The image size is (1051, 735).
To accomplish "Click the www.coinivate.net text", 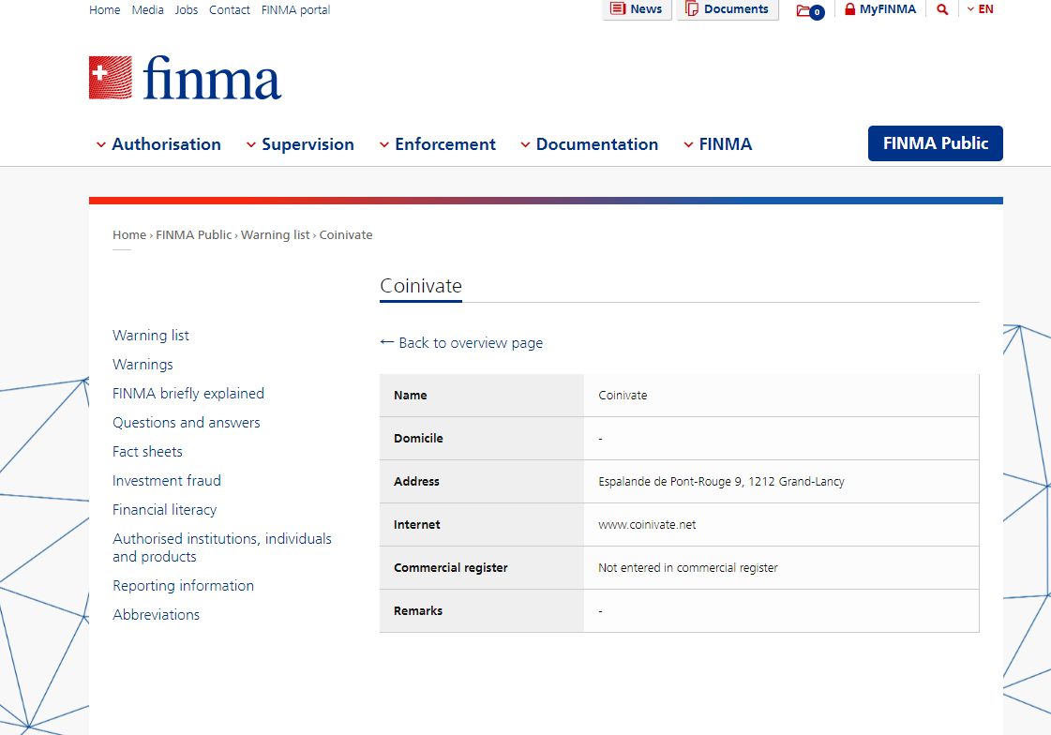I will point(647,525).
